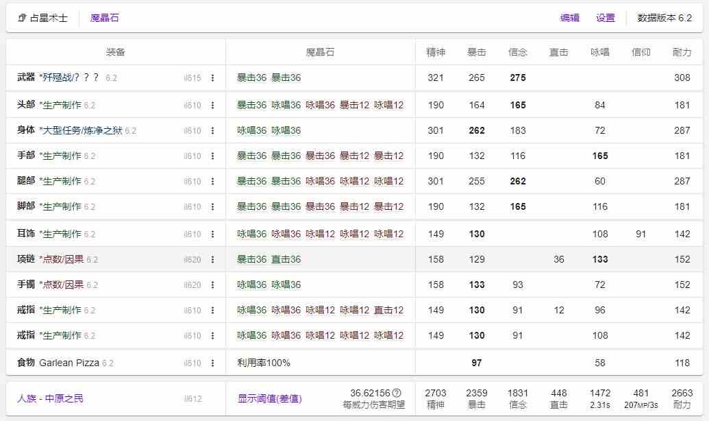Open the three-dot menu for 头部 row
Screen dimensions: 709x421
click(x=212, y=106)
